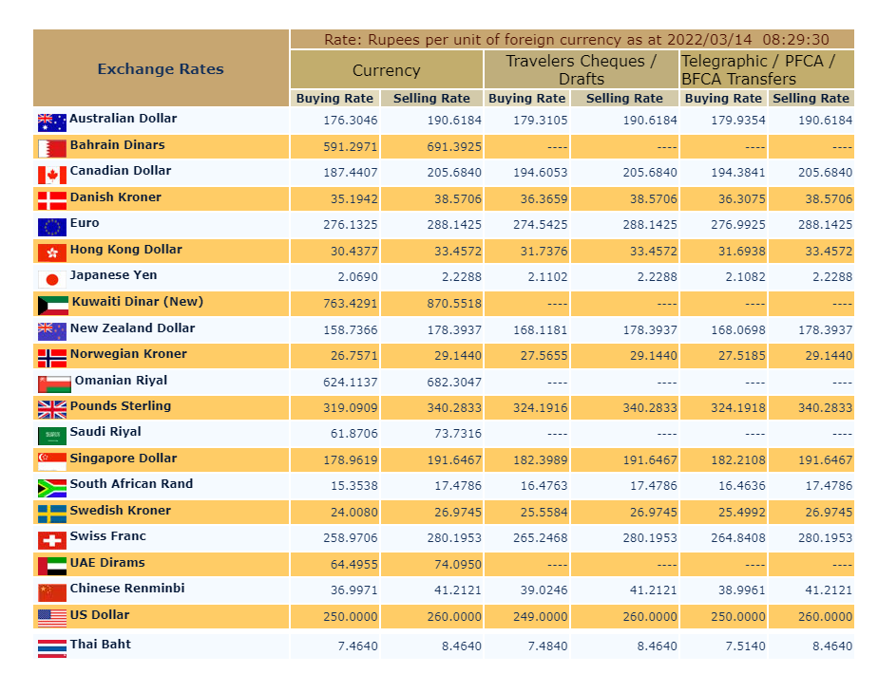
Task: Click the United States flag icon
Action: 52,619
